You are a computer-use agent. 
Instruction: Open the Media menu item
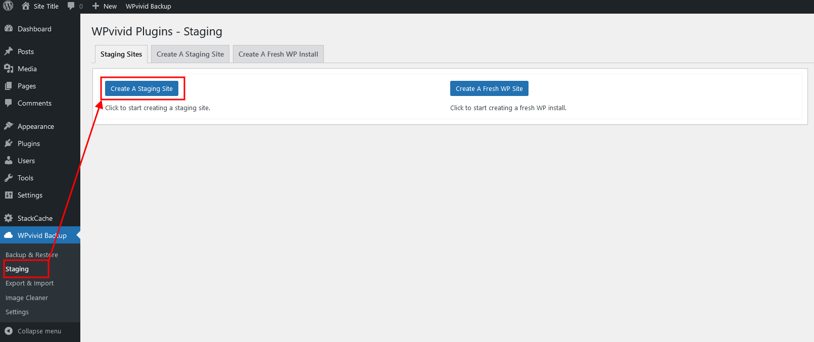click(x=27, y=69)
